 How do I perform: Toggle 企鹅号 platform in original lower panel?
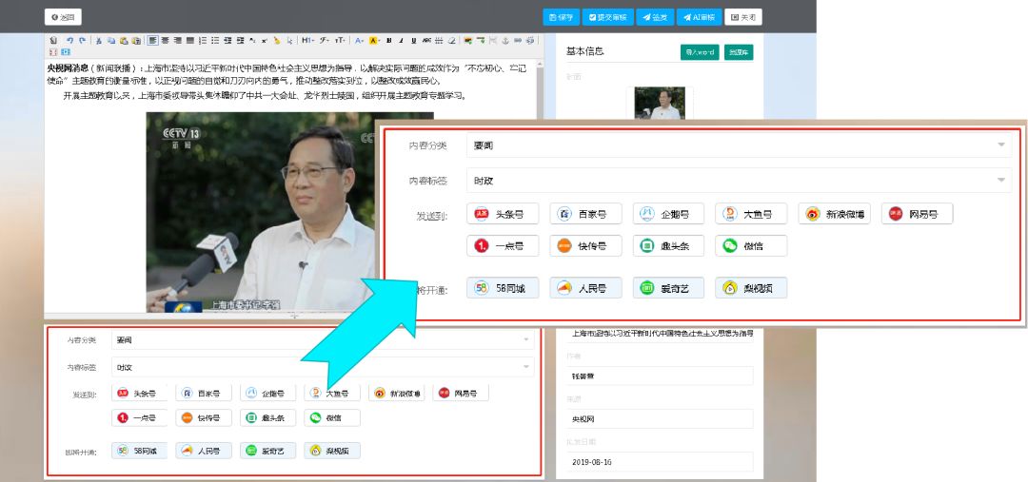(x=267, y=393)
